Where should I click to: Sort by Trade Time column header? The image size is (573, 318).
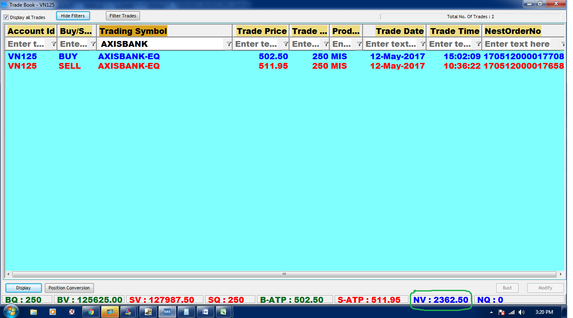455,31
